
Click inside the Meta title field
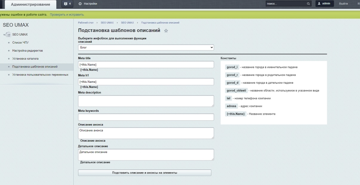tap(146, 65)
